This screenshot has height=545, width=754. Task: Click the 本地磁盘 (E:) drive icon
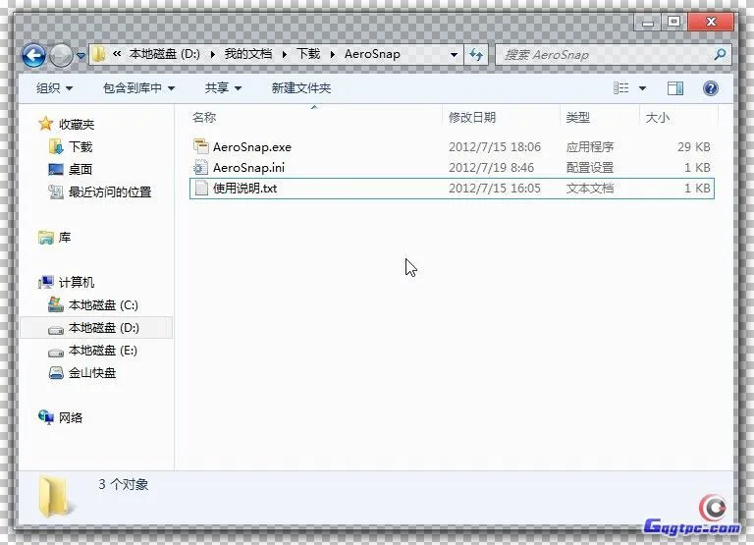56,353
